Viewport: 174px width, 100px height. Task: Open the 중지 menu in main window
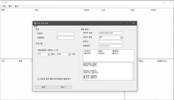click(x=10, y=6)
